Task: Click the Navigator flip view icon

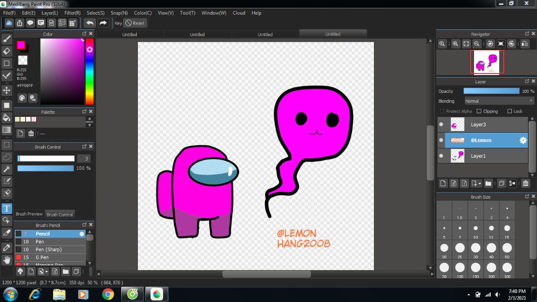Action: click(524, 44)
